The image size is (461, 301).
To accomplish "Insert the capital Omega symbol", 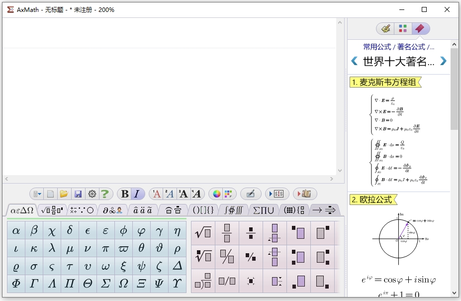I will (123, 284).
